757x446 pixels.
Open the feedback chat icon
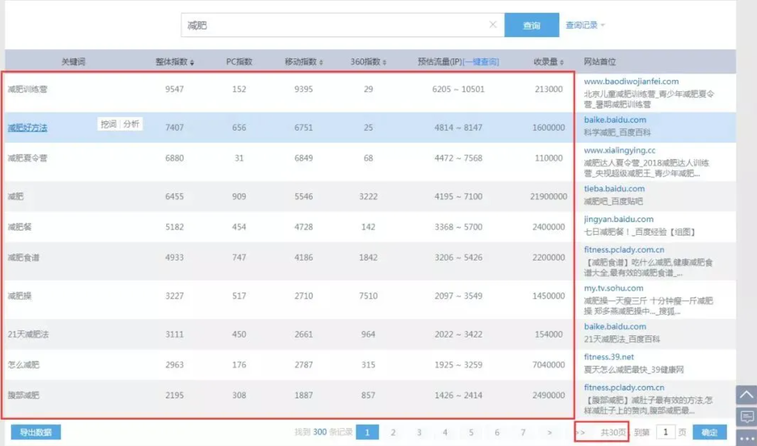click(747, 417)
